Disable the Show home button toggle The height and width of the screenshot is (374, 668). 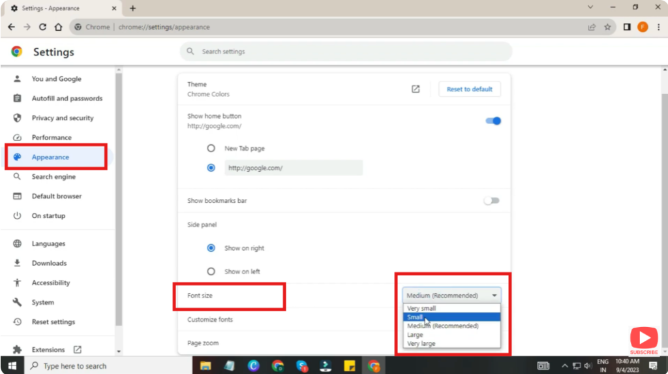point(493,121)
